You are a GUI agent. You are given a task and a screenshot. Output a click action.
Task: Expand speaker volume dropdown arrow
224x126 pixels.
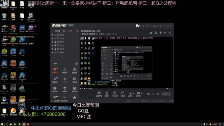click(142, 94)
